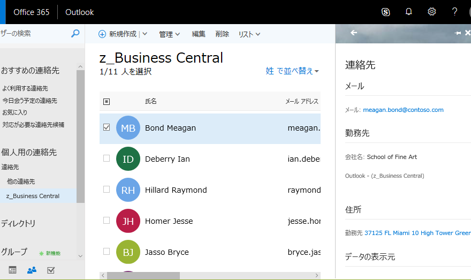Switch to the Calendar module icon
This screenshot has width=471, height=280.
click(x=13, y=270)
